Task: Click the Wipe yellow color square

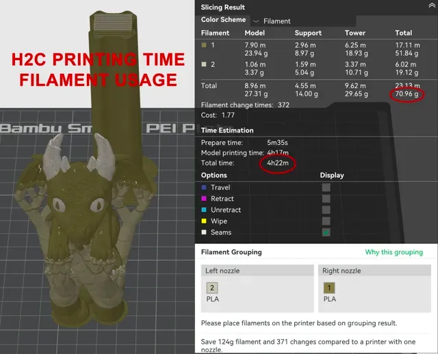Action: tap(204, 221)
